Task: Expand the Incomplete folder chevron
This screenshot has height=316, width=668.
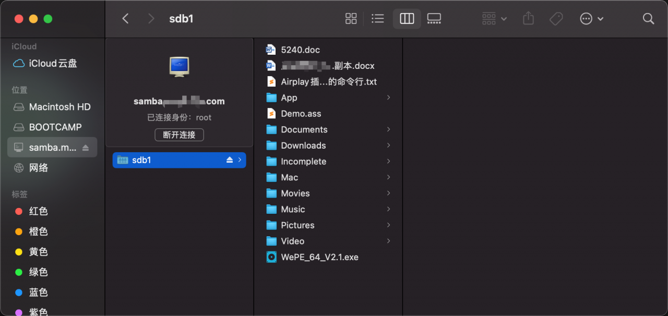Action: [x=389, y=161]
